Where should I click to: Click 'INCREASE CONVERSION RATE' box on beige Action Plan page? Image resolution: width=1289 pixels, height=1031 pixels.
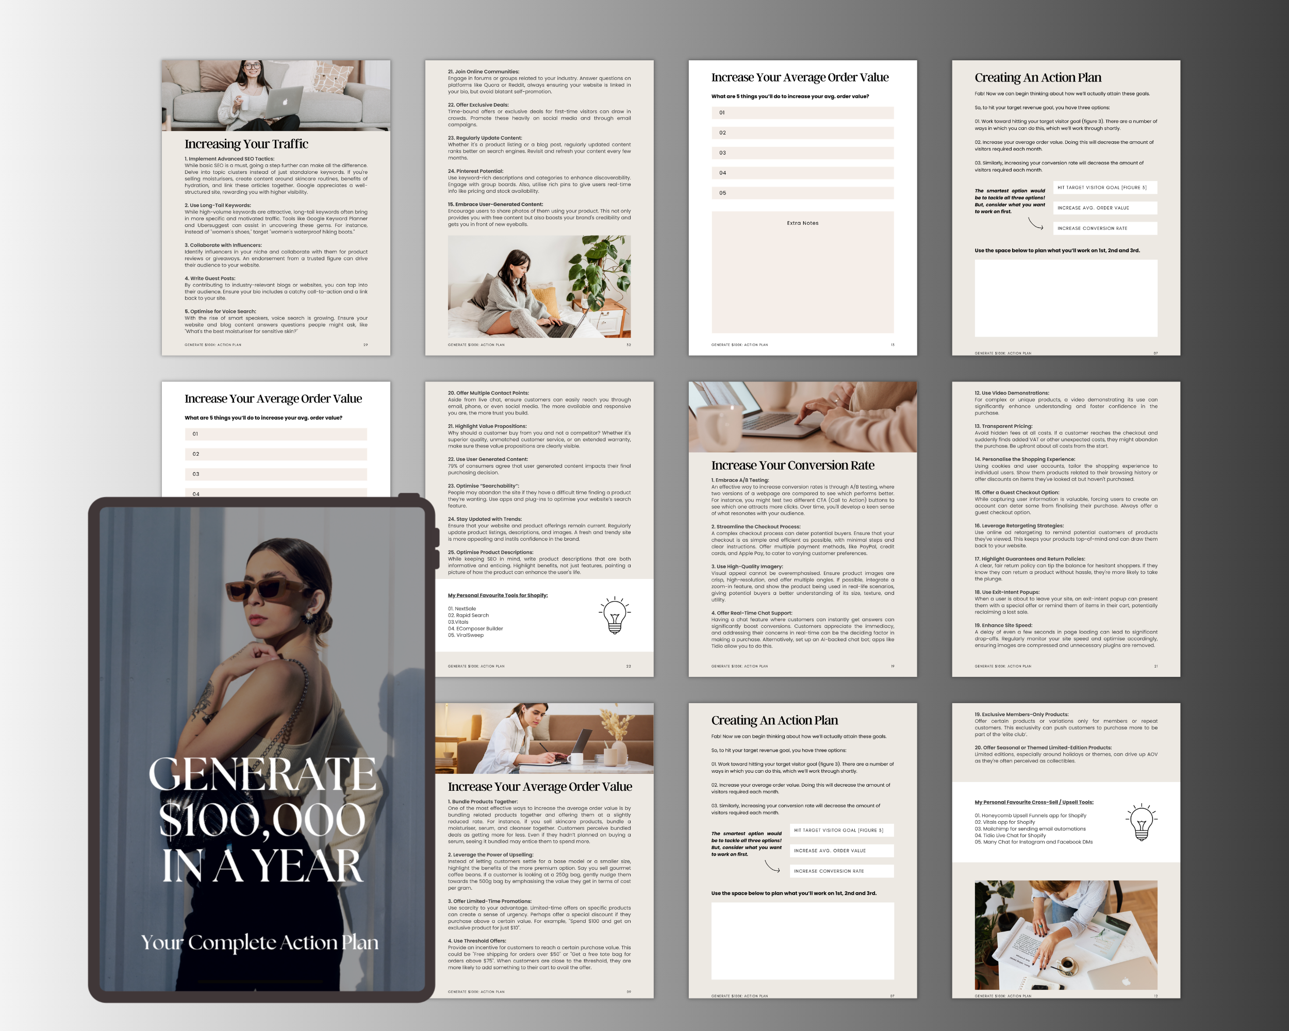click(1105, 228)
